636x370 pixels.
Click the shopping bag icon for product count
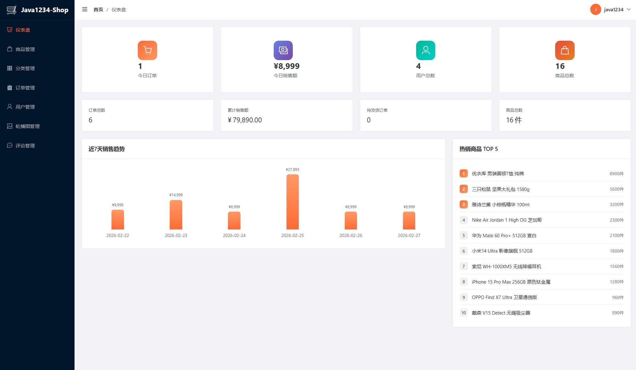(x=565, y=50)
